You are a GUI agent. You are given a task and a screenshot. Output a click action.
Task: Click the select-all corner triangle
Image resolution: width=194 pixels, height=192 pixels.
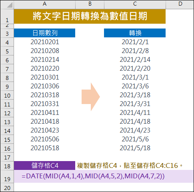point(10,5)
